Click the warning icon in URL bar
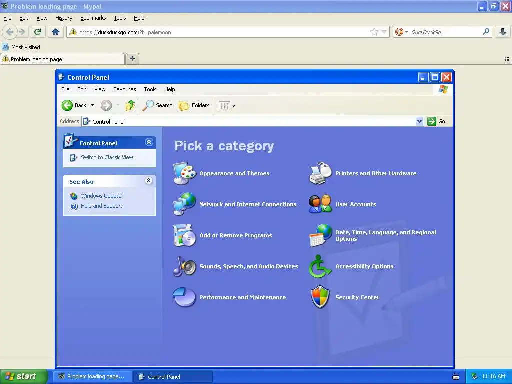Image resolution: width=512 pixels, height=384 pixels. (x=73, y=32)
